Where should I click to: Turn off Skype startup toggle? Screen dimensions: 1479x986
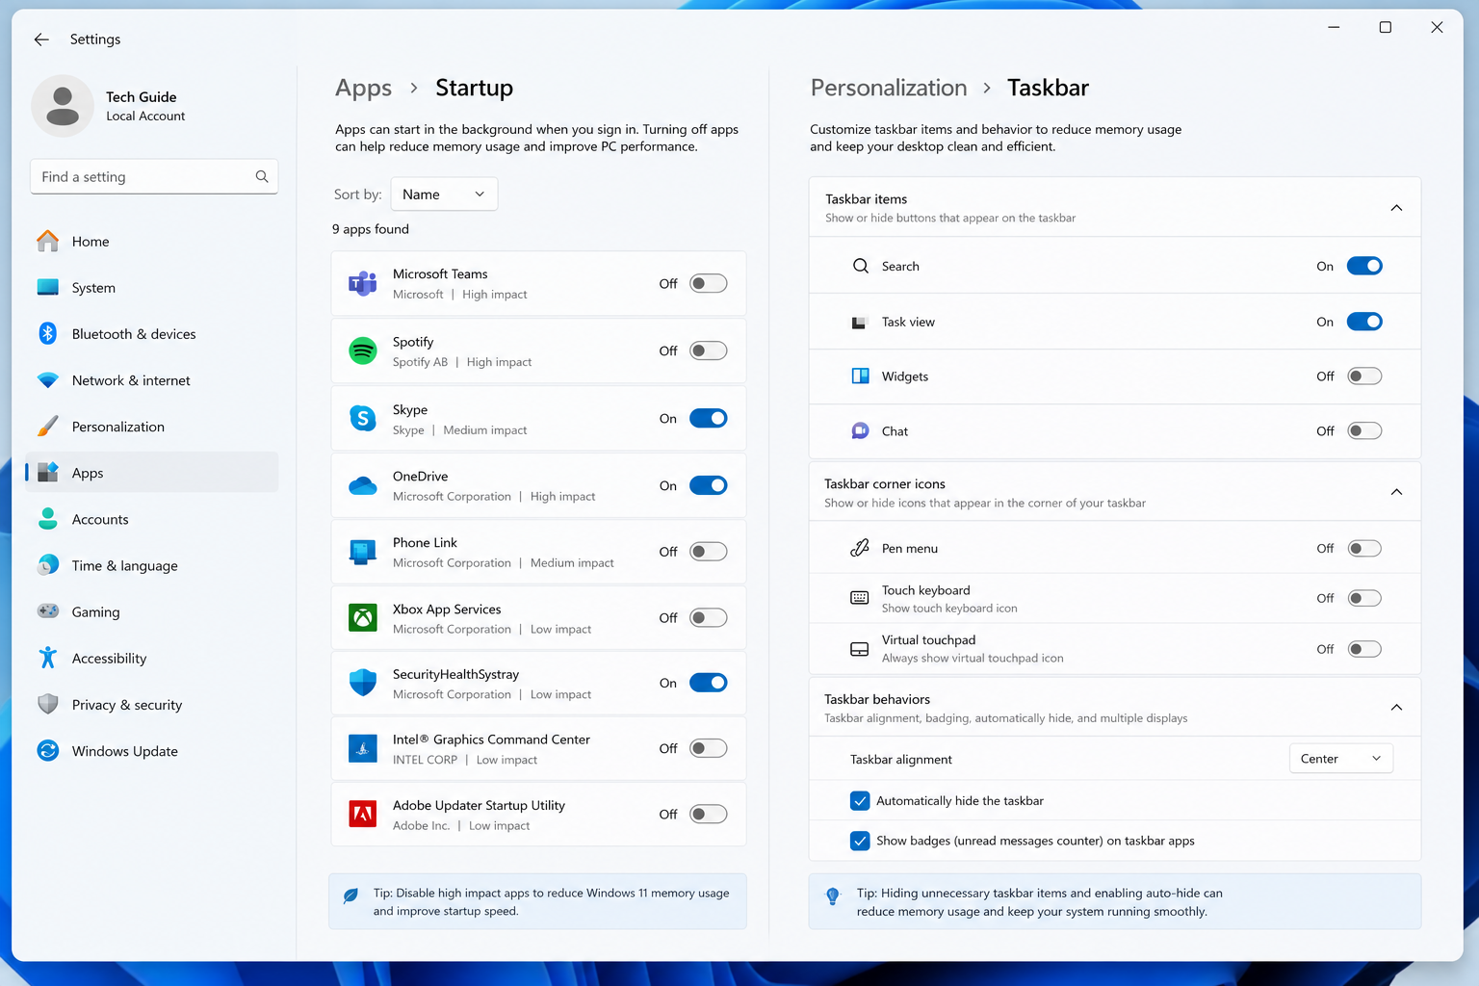click(709, 418)
